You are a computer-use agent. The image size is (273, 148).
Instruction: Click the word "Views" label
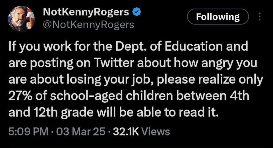pyautogui.click(x=155, y=131)
